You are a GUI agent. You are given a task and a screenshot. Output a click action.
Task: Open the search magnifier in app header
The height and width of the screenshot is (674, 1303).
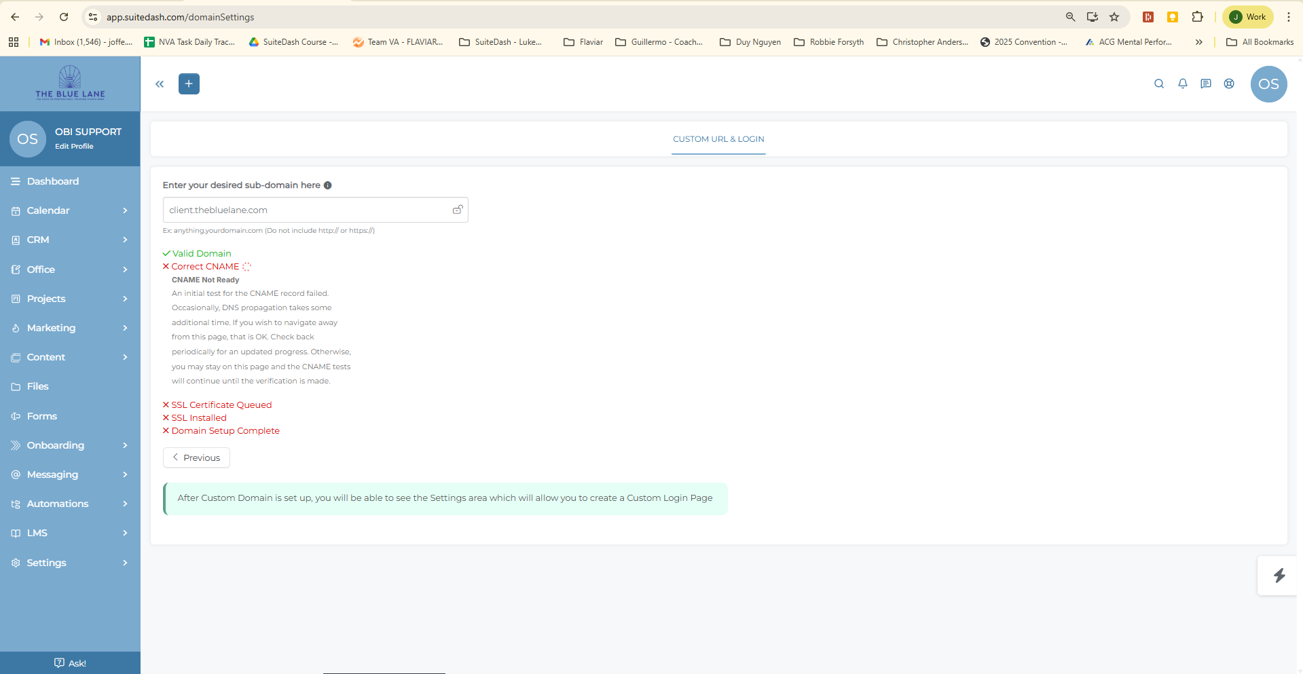tap(1159, 83)
